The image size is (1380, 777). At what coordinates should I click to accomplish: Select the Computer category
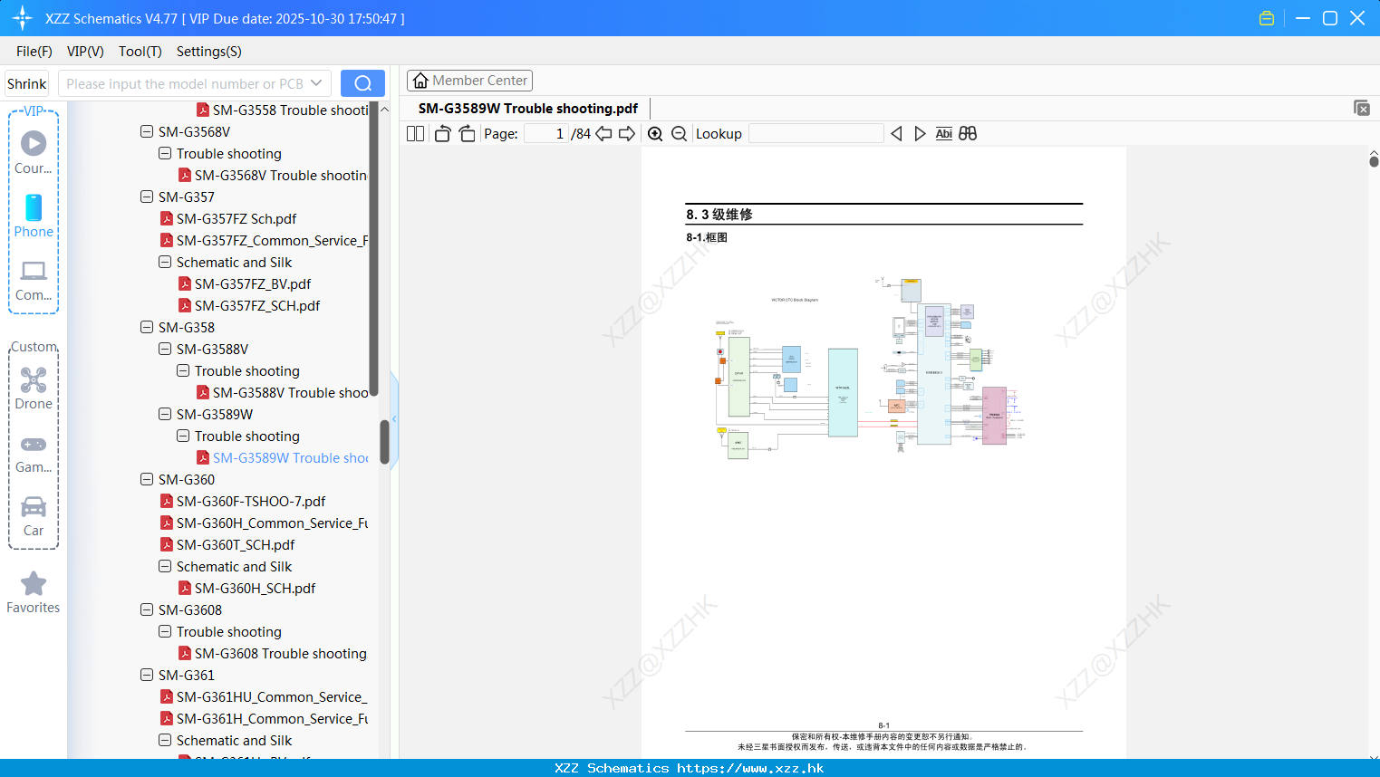34,280
